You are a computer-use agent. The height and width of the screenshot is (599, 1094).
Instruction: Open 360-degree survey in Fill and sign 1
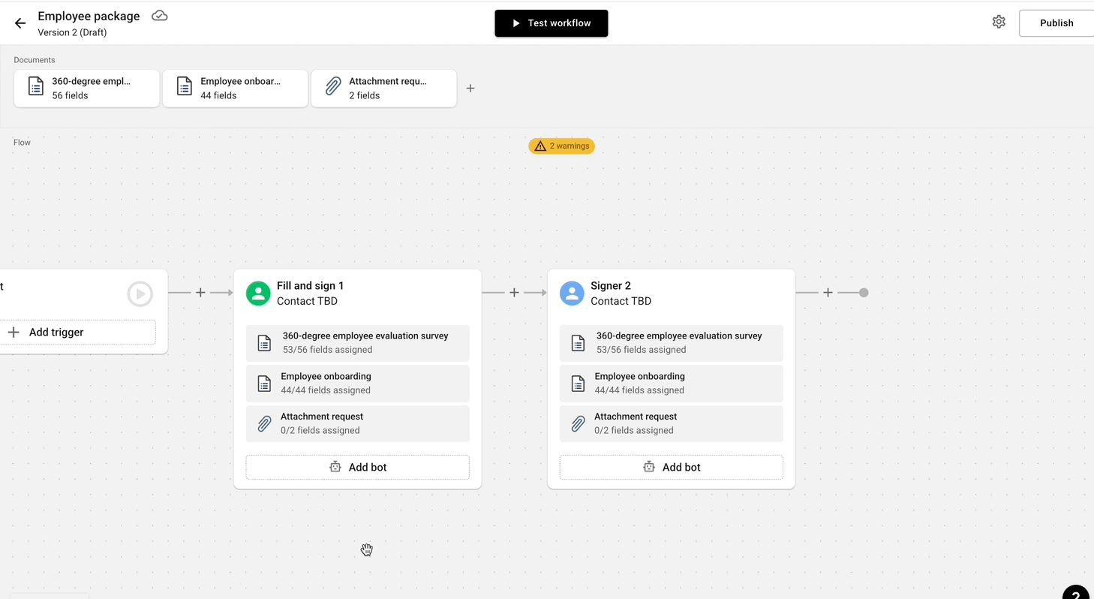pos(358,343)
